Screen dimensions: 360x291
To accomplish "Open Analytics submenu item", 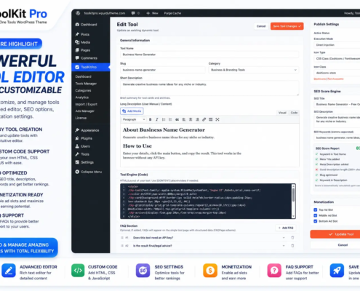I will 82,97.
